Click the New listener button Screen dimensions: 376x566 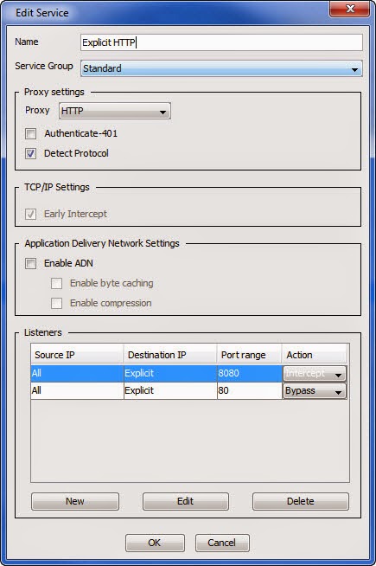(x=75, y=501)
